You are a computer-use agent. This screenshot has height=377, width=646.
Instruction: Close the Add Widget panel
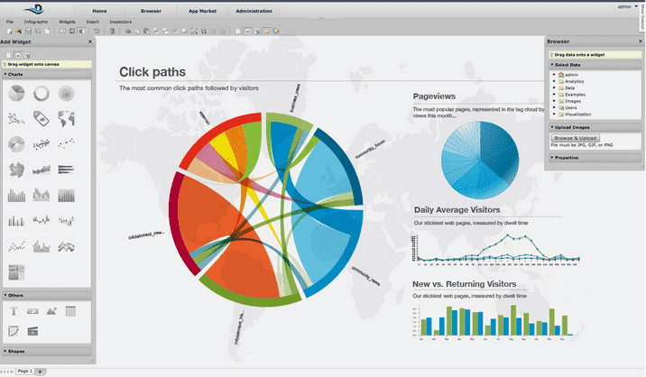point(88,41)
